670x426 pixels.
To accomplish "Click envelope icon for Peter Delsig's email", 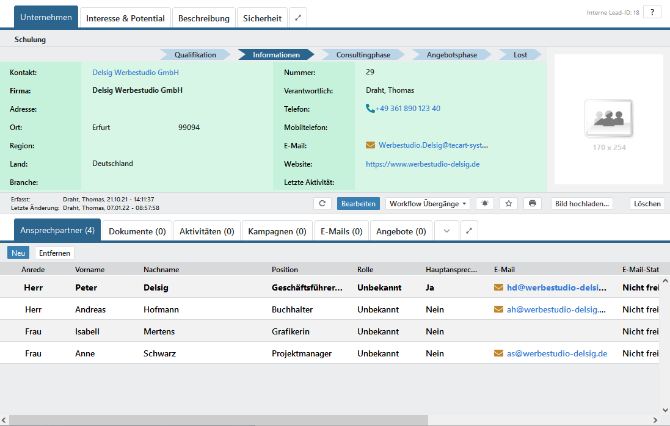I will [x=498, y=287].
